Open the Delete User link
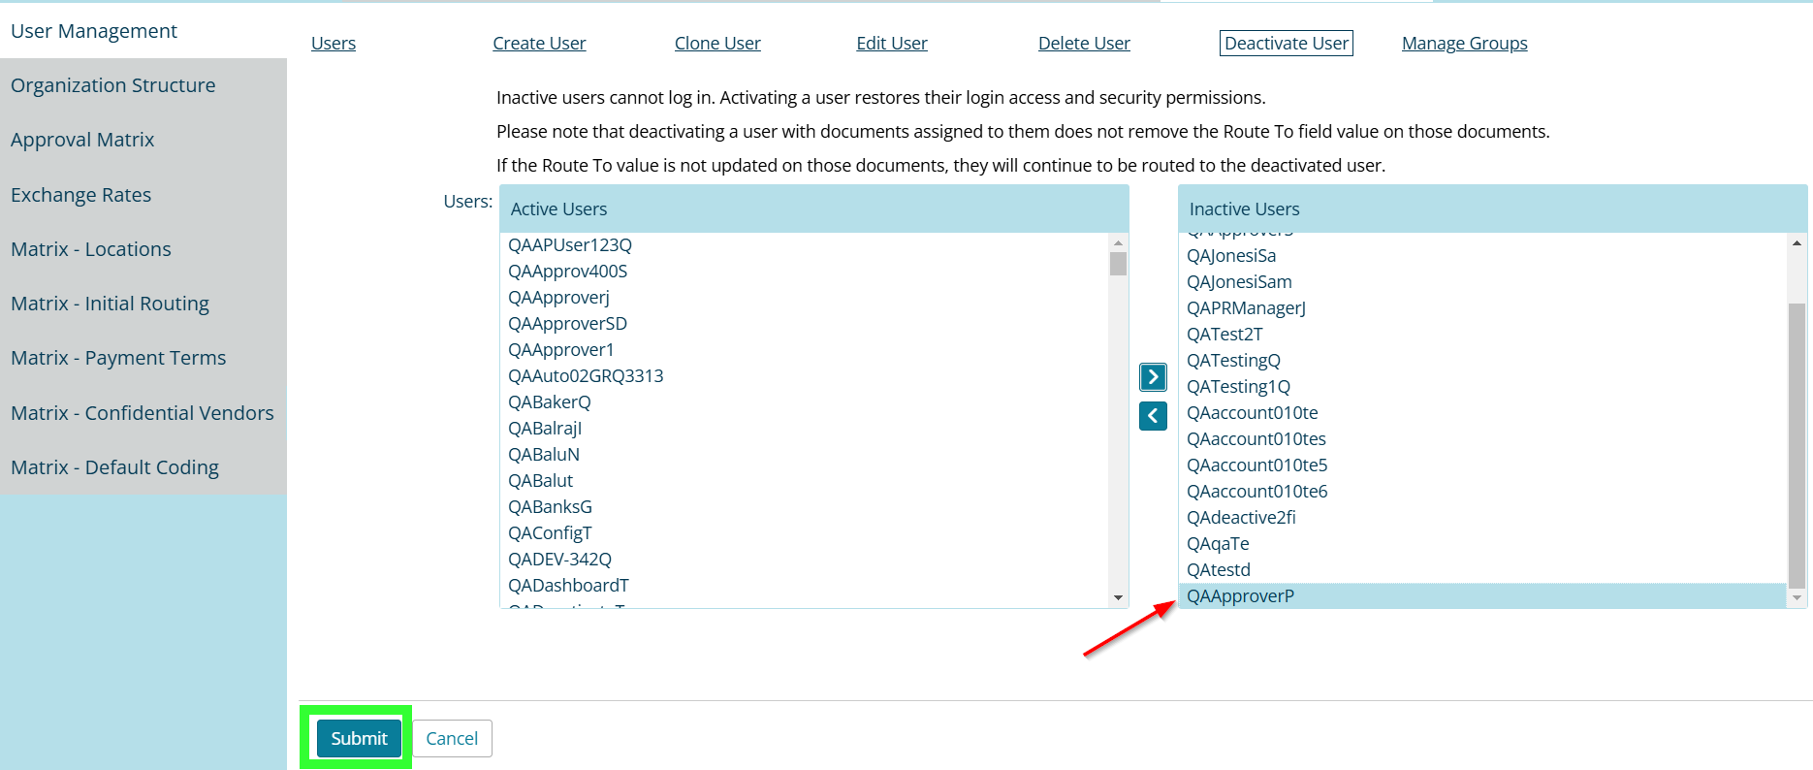Screen dimensions: 1813x770 (x=1084, y=44)
